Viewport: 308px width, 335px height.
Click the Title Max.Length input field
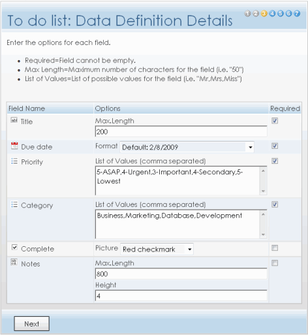tap(181, 131)
